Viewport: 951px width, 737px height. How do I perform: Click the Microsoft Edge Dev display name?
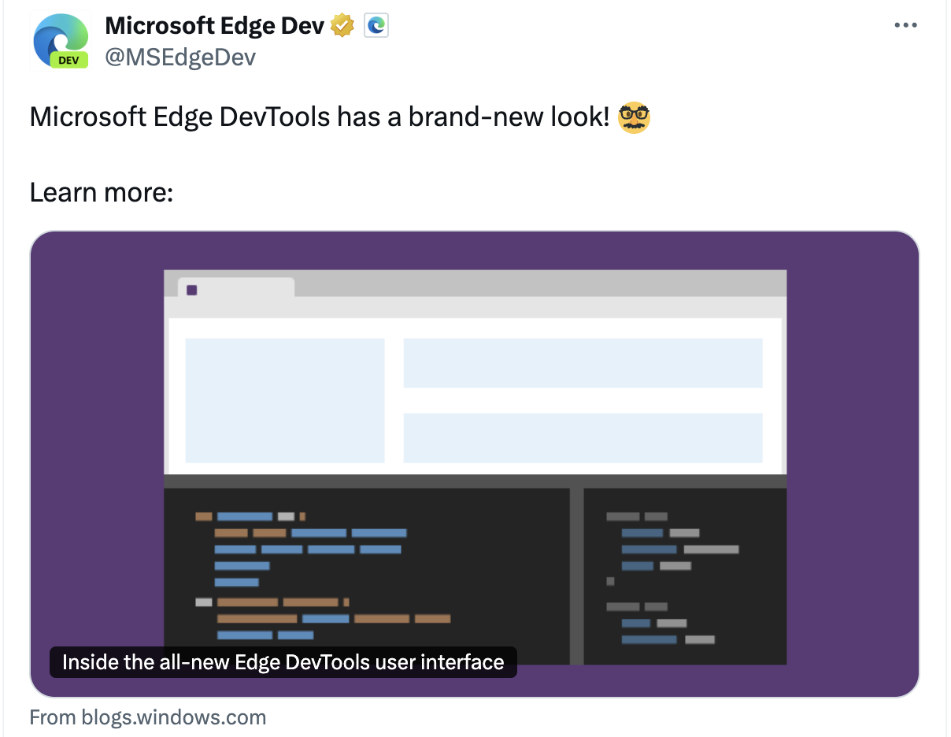215,26
